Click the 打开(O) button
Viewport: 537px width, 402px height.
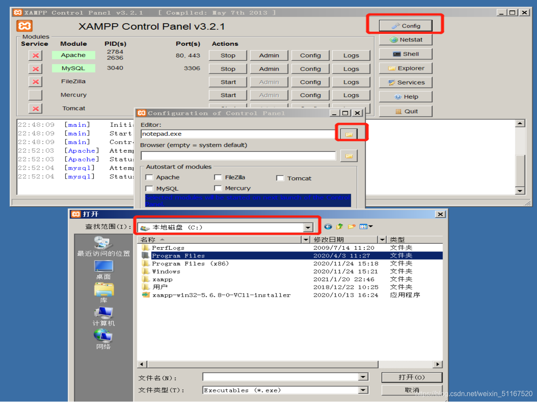[412, 377]
